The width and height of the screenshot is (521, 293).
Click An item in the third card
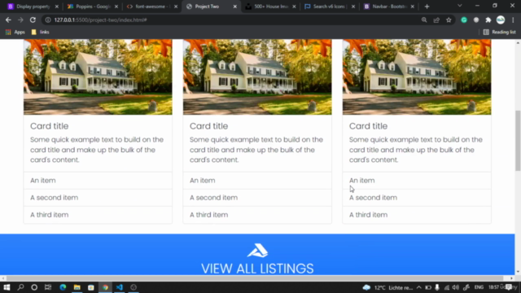pyautogui.click(x=417, y=181)
